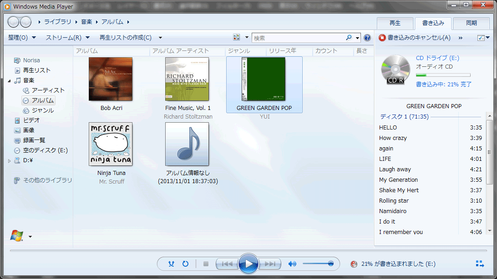
Task: Click the burn status icon in status bar
Action: (354, 264)
